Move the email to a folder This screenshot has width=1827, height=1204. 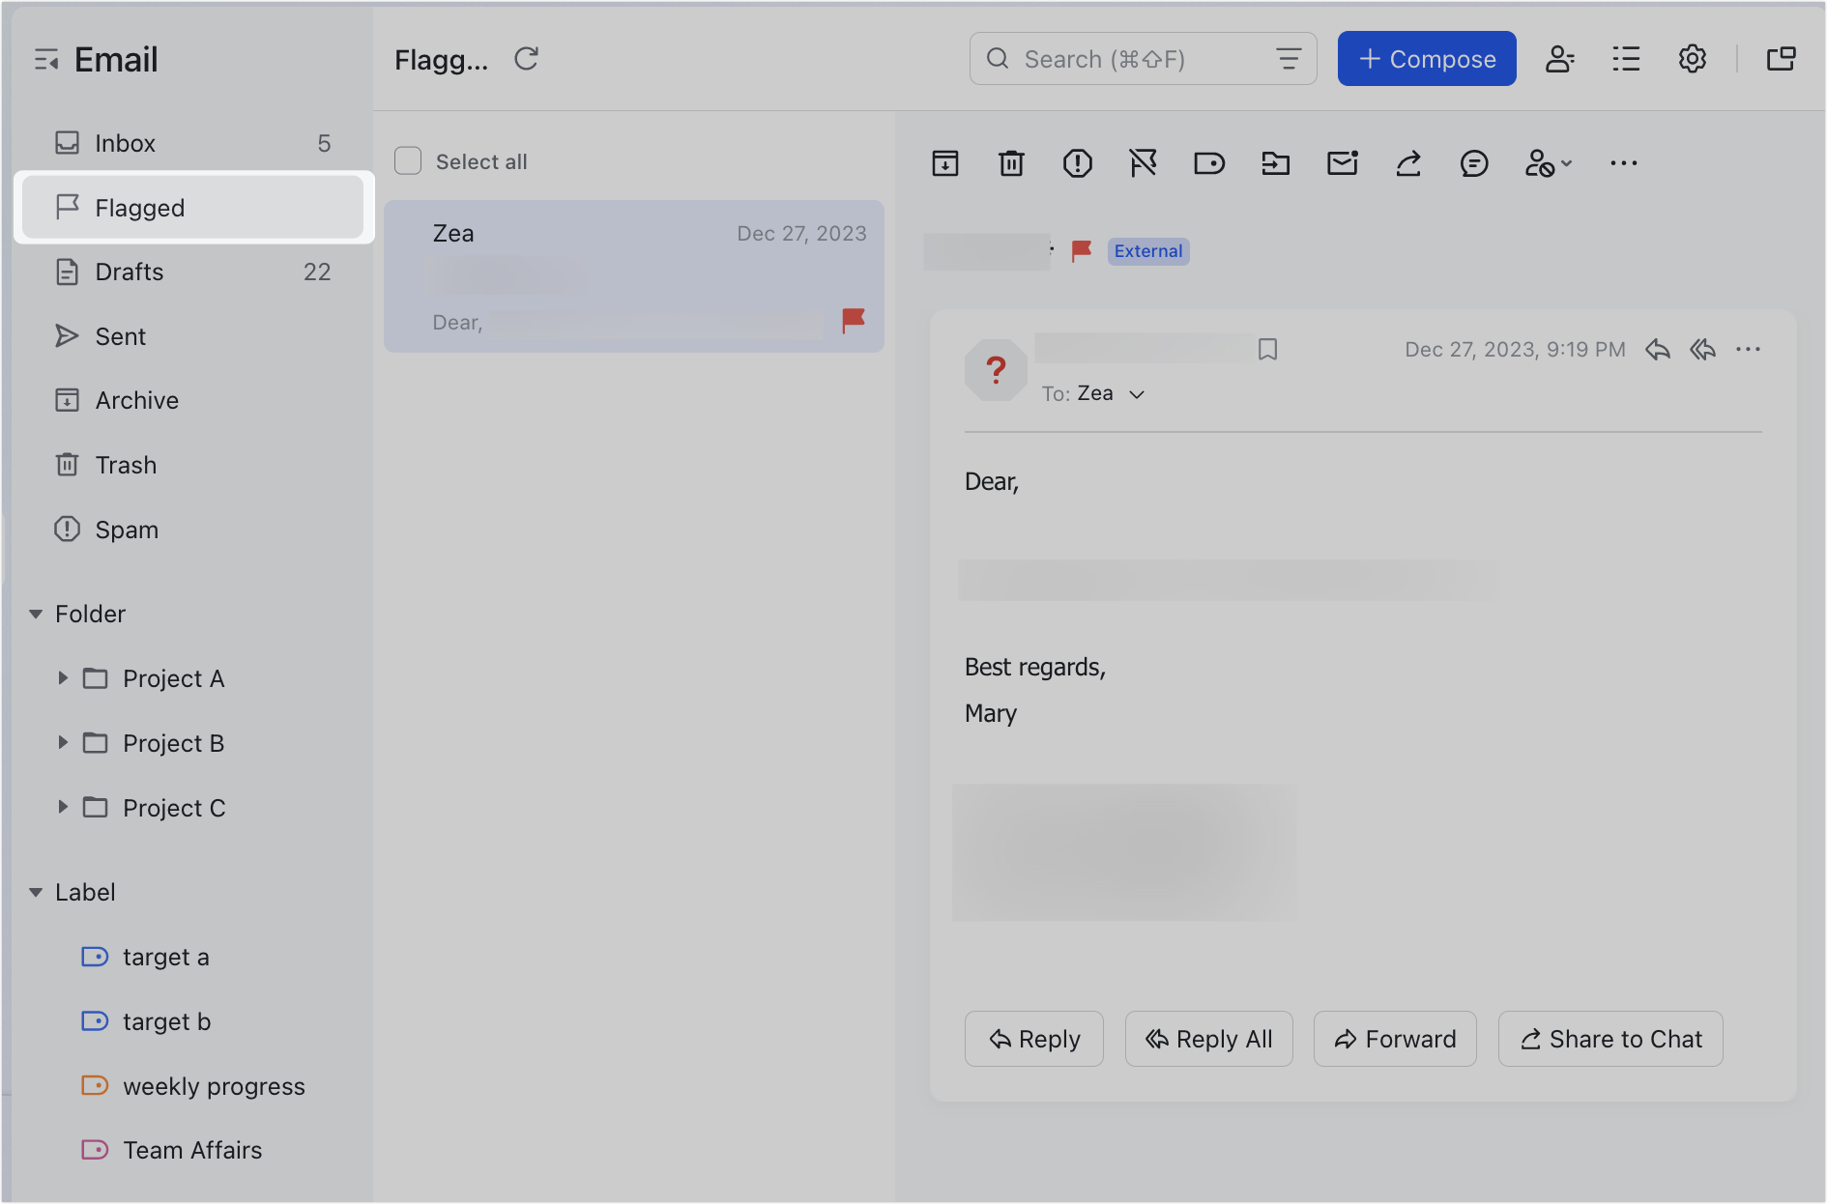pyautogui.click(x=1275, y=162)
